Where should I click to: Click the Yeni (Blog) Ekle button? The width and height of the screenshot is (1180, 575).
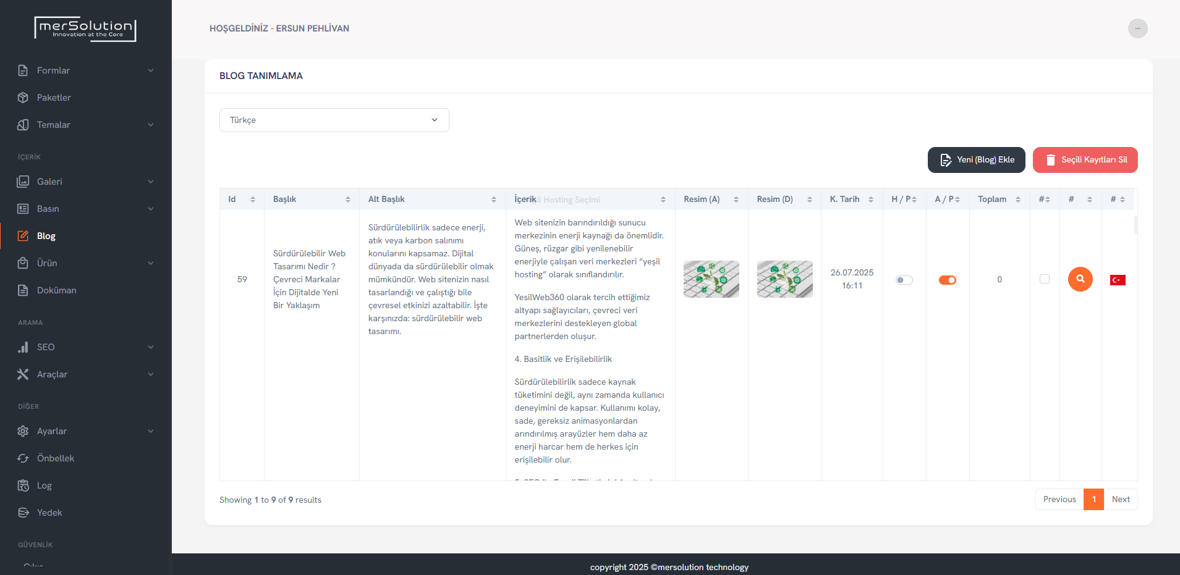coord(976,160)
